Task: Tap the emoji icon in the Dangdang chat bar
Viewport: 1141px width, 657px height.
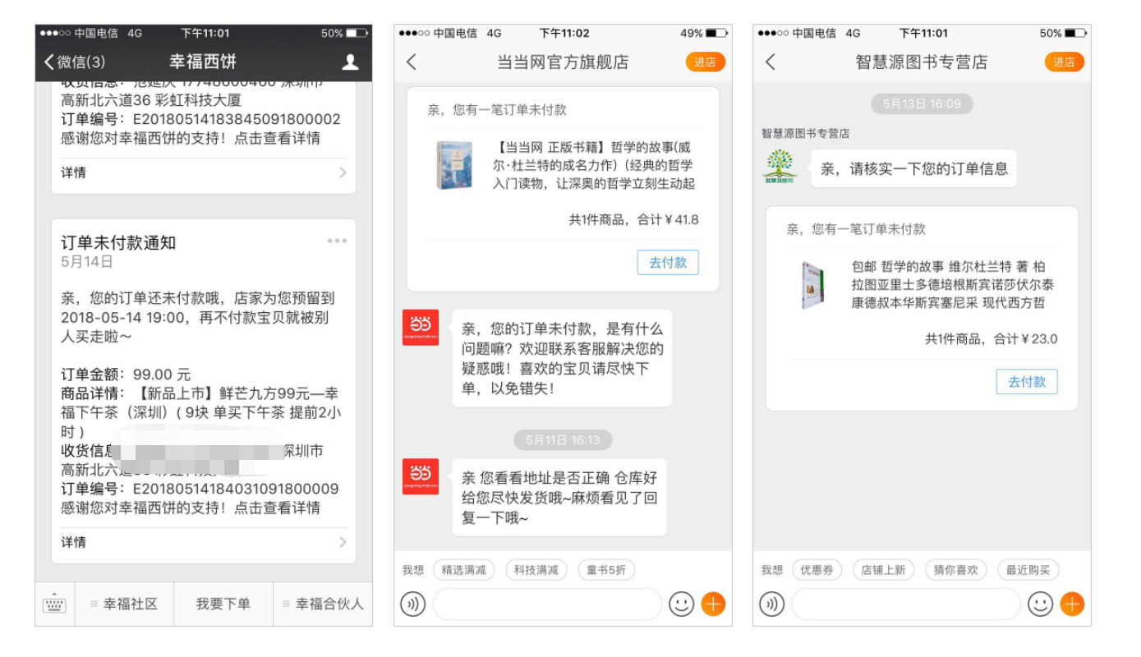Action: tap(681, 604)
